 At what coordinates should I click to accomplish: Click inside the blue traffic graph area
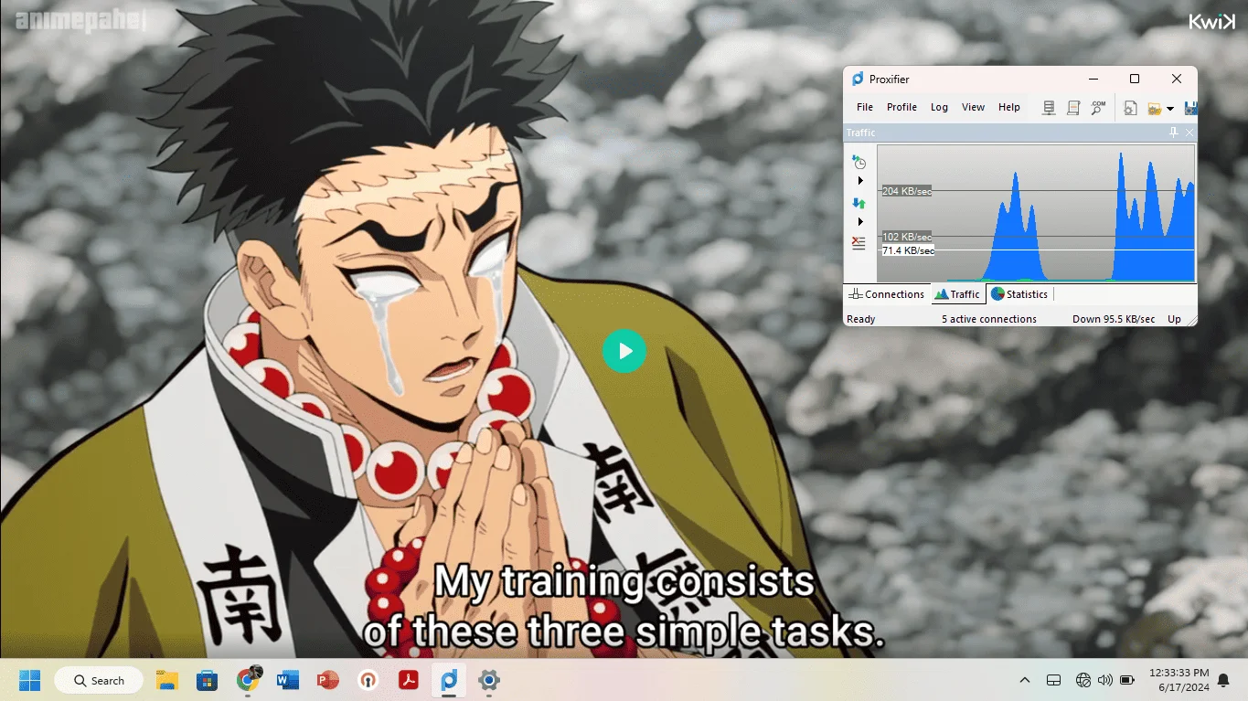1036,213
